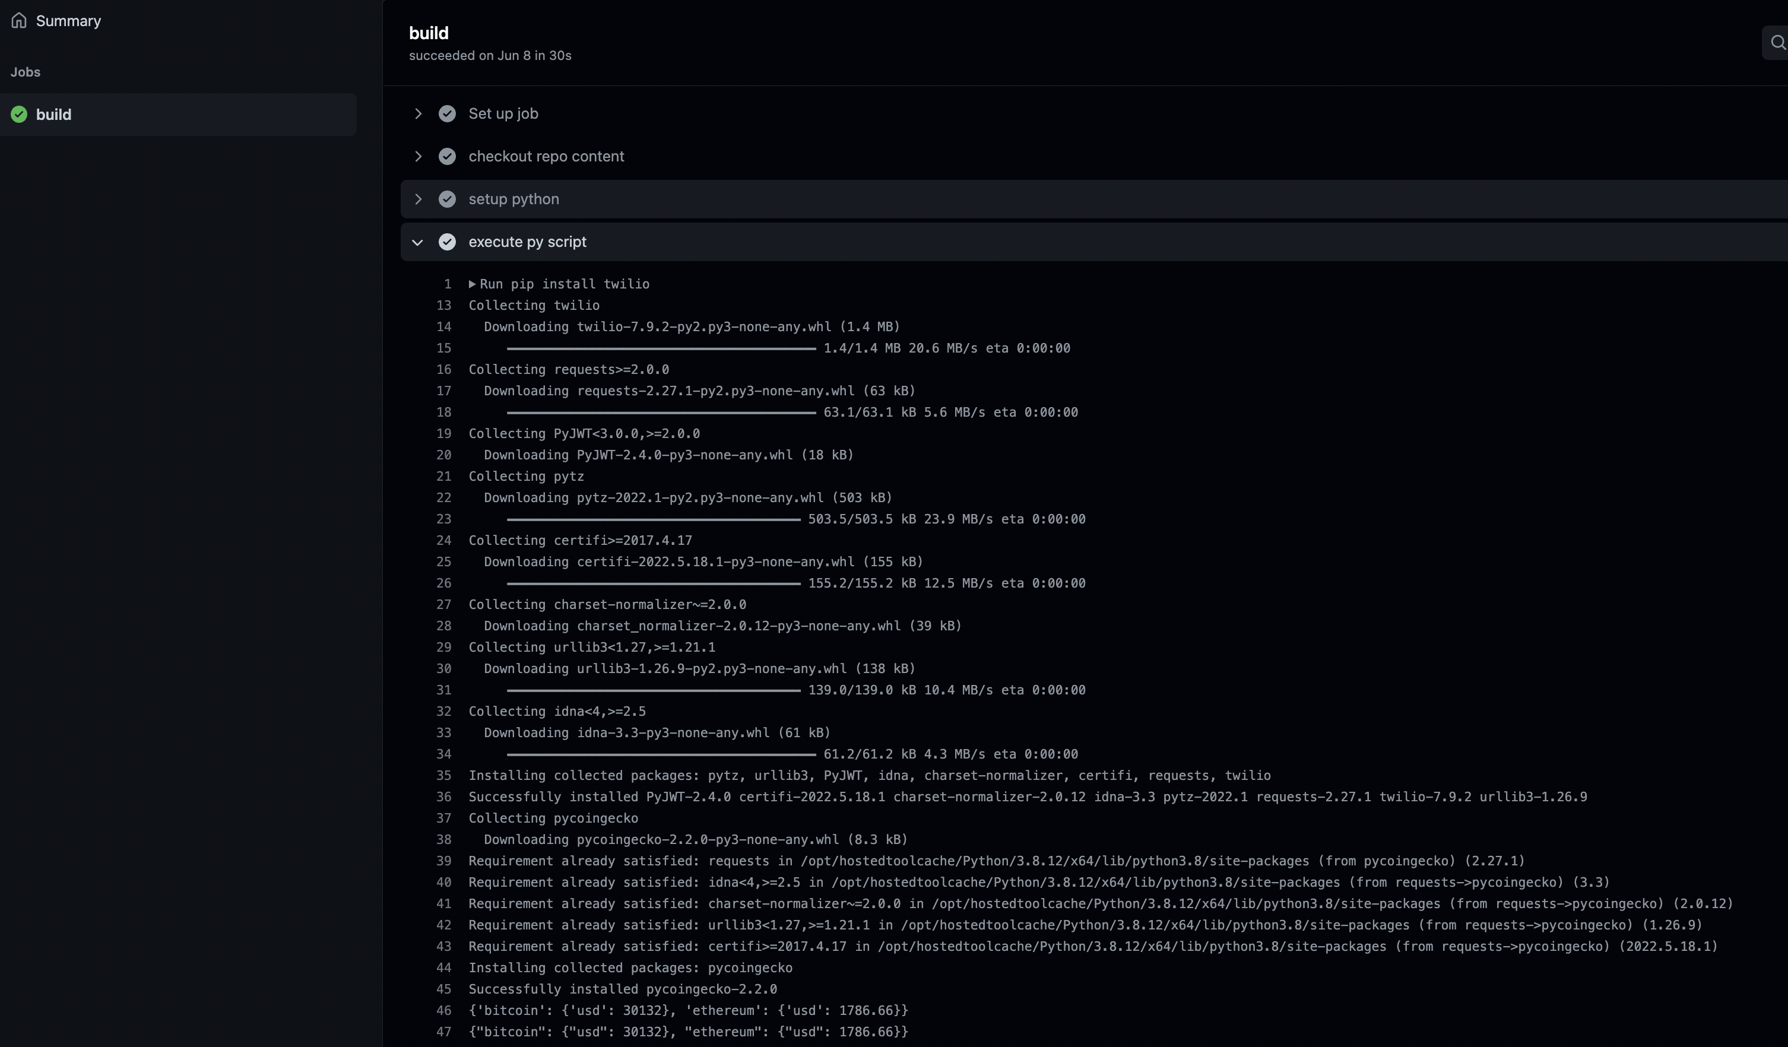Click the success icon for Set up job
The width and height of the screenshot is (1788, 1047).
447,113
